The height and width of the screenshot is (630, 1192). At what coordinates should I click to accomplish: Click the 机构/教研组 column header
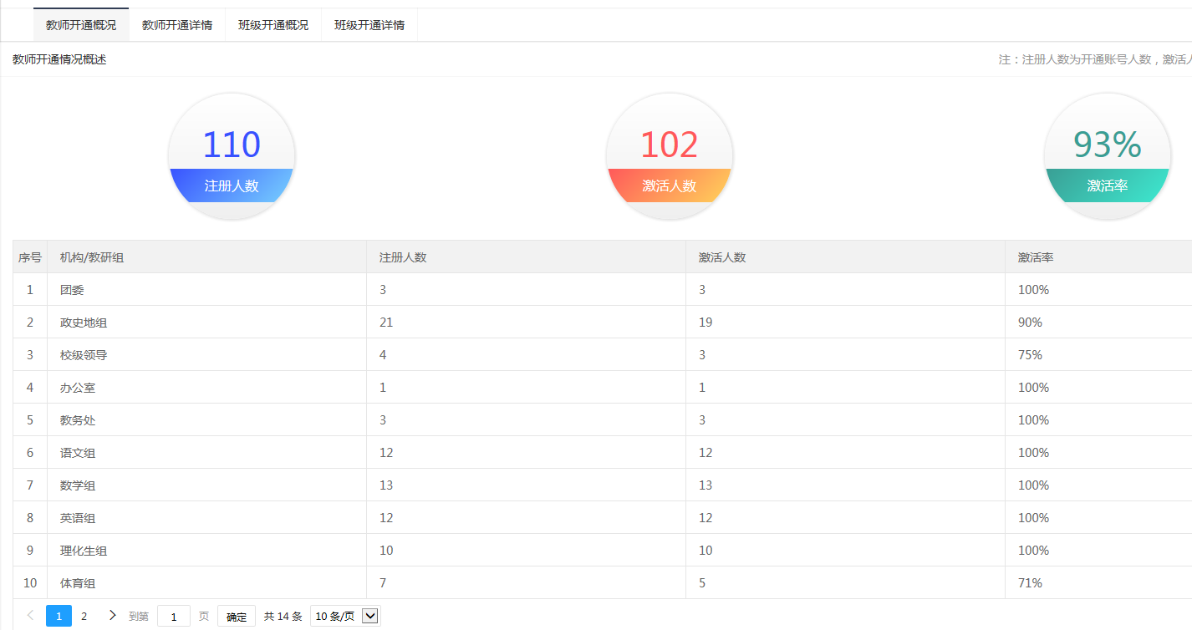coord(92,257)
